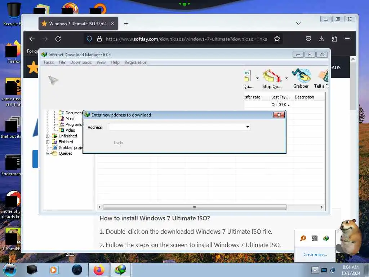The height and width of the screenshot is (277, 369).
Task: Close the Enter new address dialog
Action: coord(279,115)
